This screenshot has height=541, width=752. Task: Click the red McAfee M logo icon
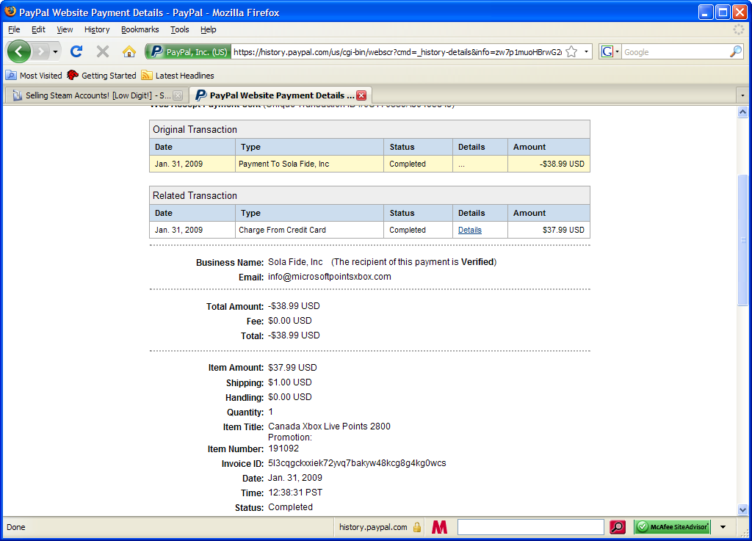coord(439,527)
